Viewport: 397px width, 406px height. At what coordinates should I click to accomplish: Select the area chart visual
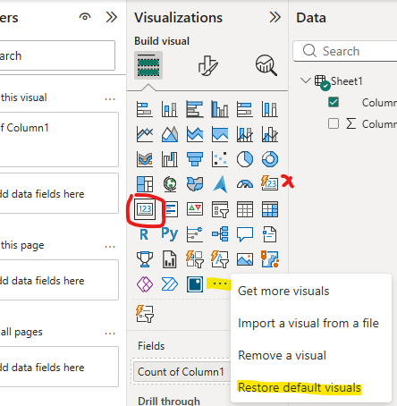tap(170, 134)
